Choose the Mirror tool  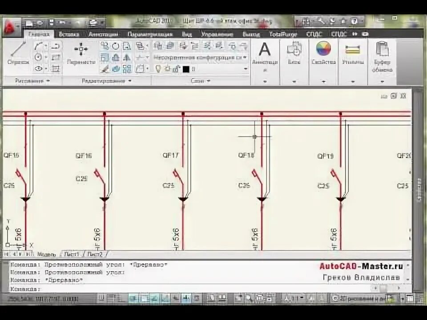coord(127,57)
